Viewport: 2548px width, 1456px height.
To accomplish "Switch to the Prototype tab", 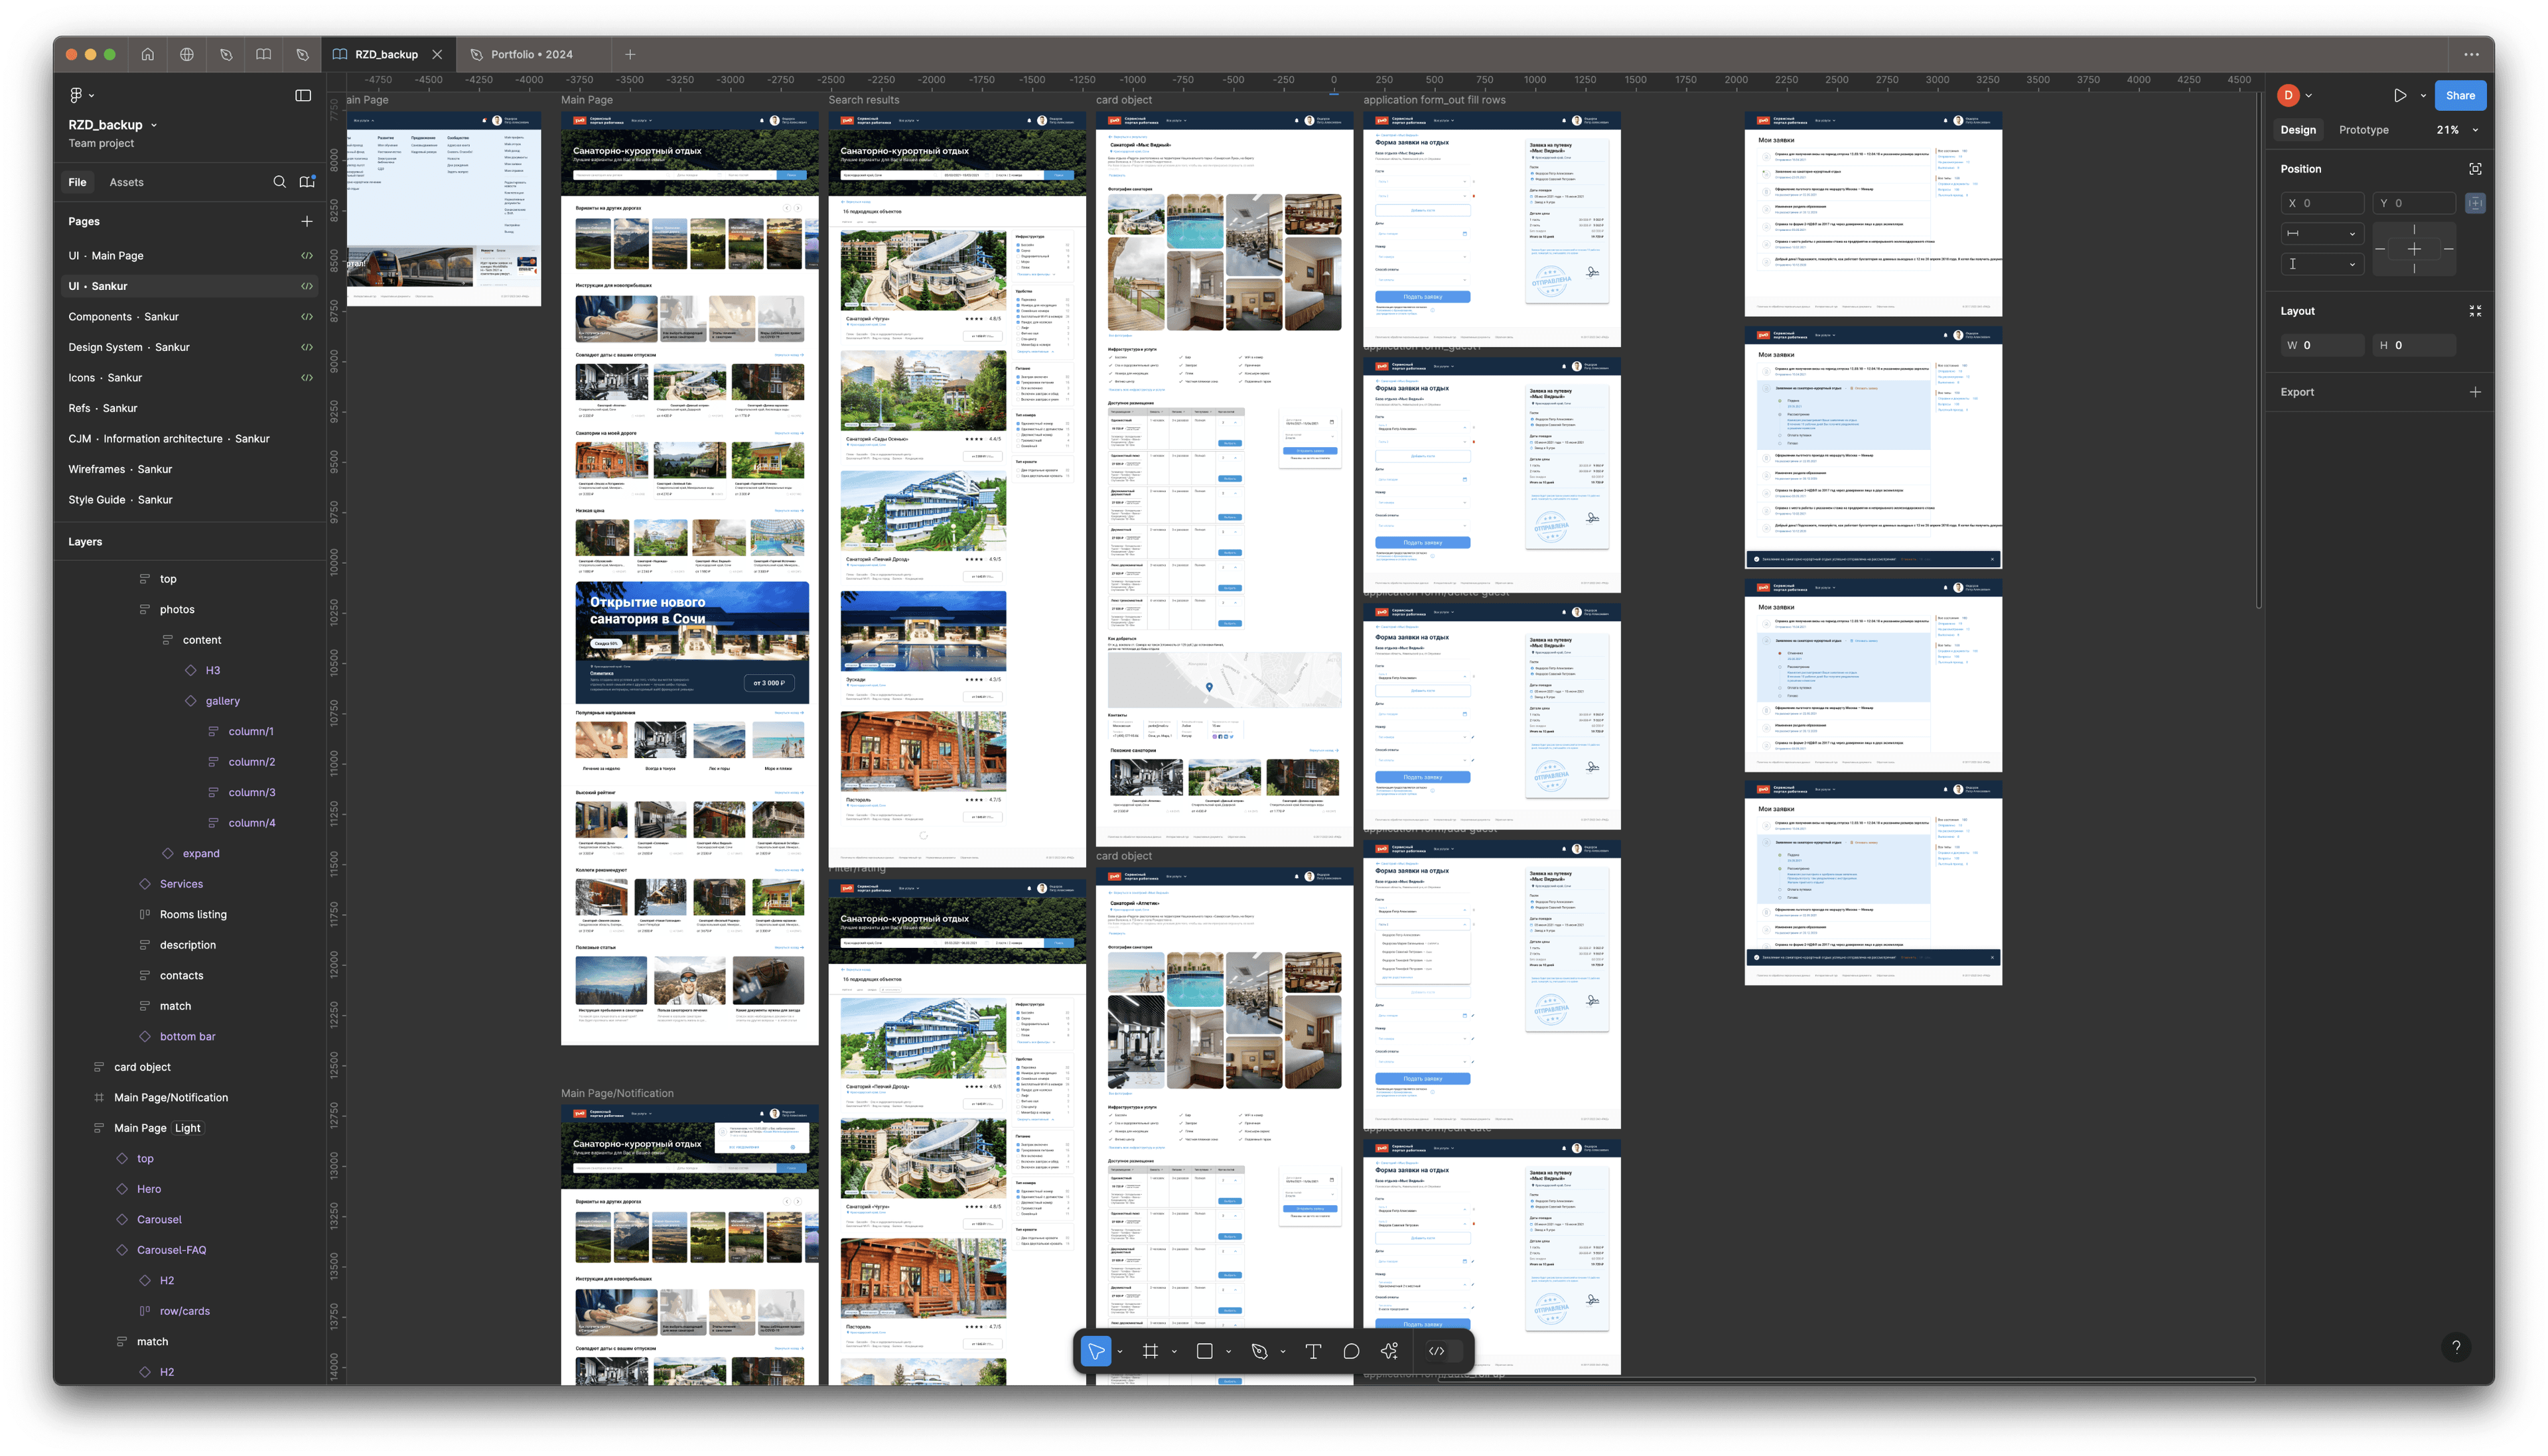I will pyautogui.click(x=2363, y=130).
